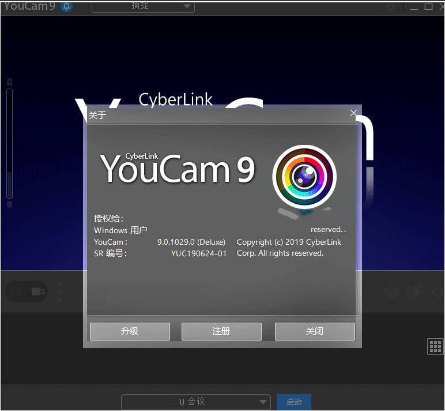Screen dimensions: 445x411
Task: Click the settings gear icon in title bar
Action: (x=391, y=6)
